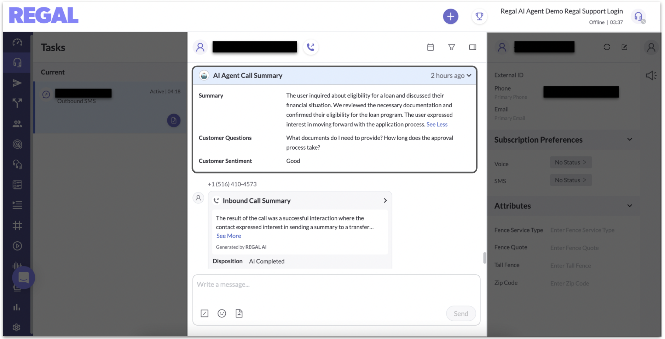Click See More in inbound call summary
Image resolution: width=665 pixels, height=339 pixels.
tap(229, 236)
